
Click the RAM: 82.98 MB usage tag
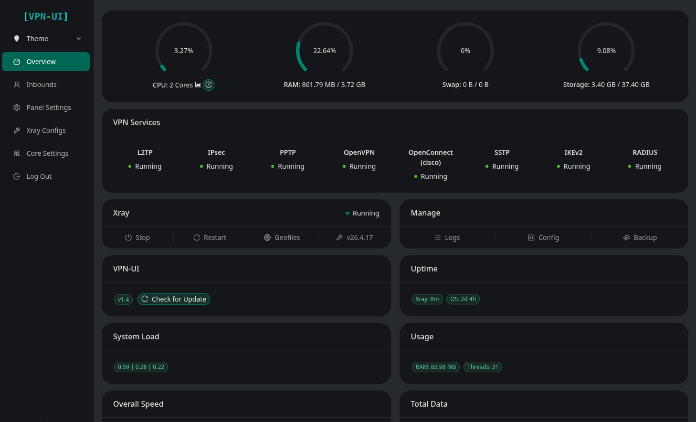[436, 367]
